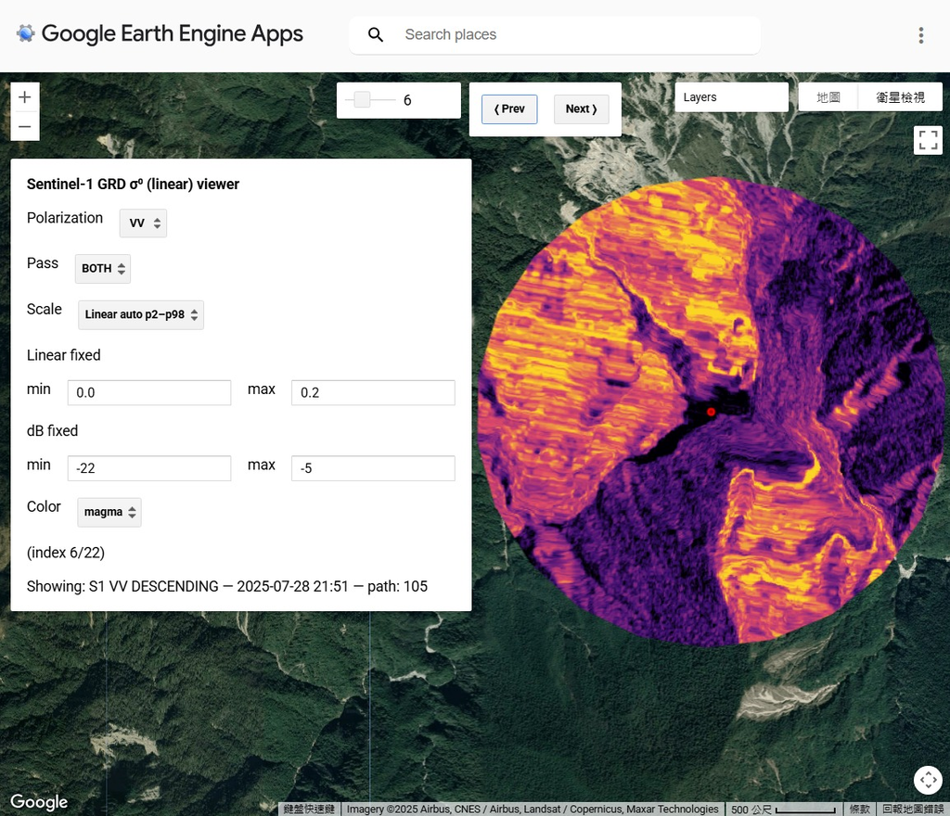Open the Pass BOTH dropdown
Screen dimensions: 950x816
click(x=103, y=269)
